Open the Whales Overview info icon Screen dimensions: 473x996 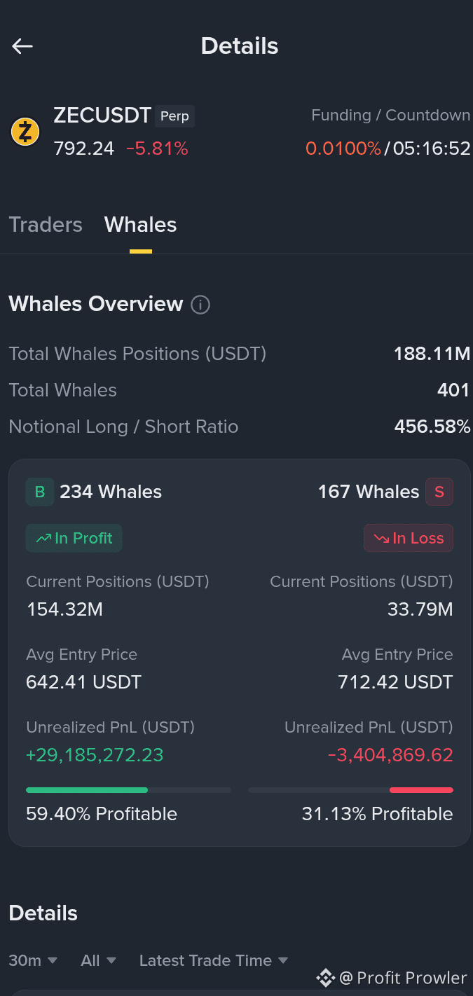pyautogui.click(x=200, y=305)
